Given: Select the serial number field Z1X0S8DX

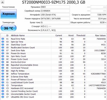Looking at the screenshot, I should click(55, 11).
